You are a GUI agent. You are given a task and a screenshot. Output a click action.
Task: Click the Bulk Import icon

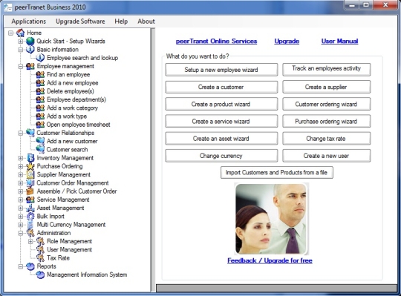point(30,217)
